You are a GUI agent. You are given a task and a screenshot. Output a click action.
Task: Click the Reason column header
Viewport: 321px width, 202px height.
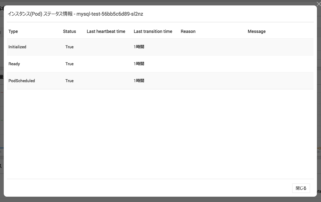(188, 31)
